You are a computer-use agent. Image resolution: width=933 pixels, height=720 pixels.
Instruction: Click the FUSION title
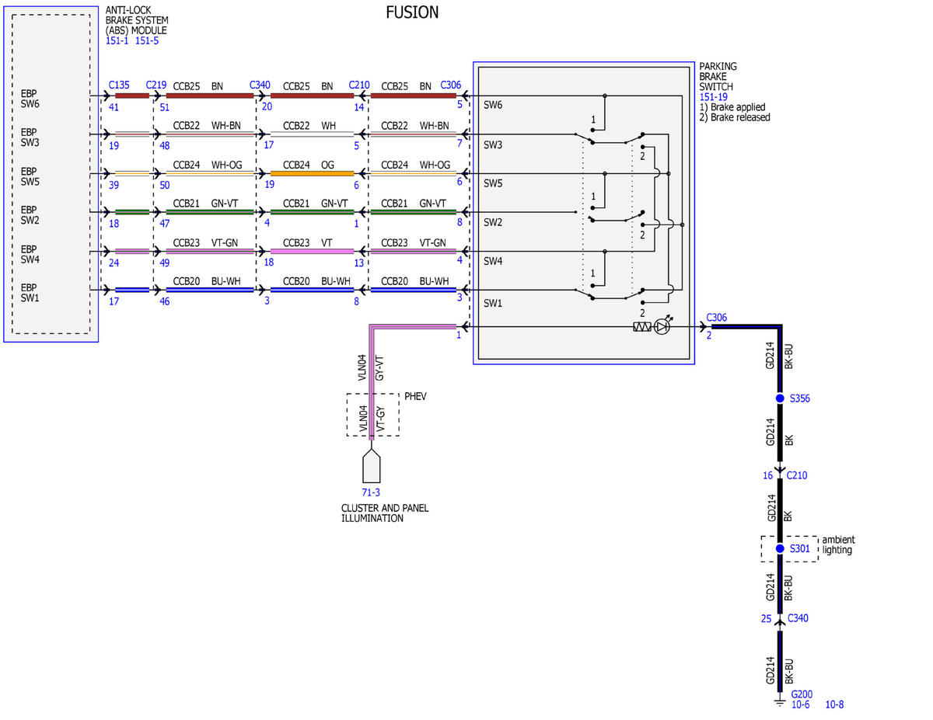click(x=412, y=12)
